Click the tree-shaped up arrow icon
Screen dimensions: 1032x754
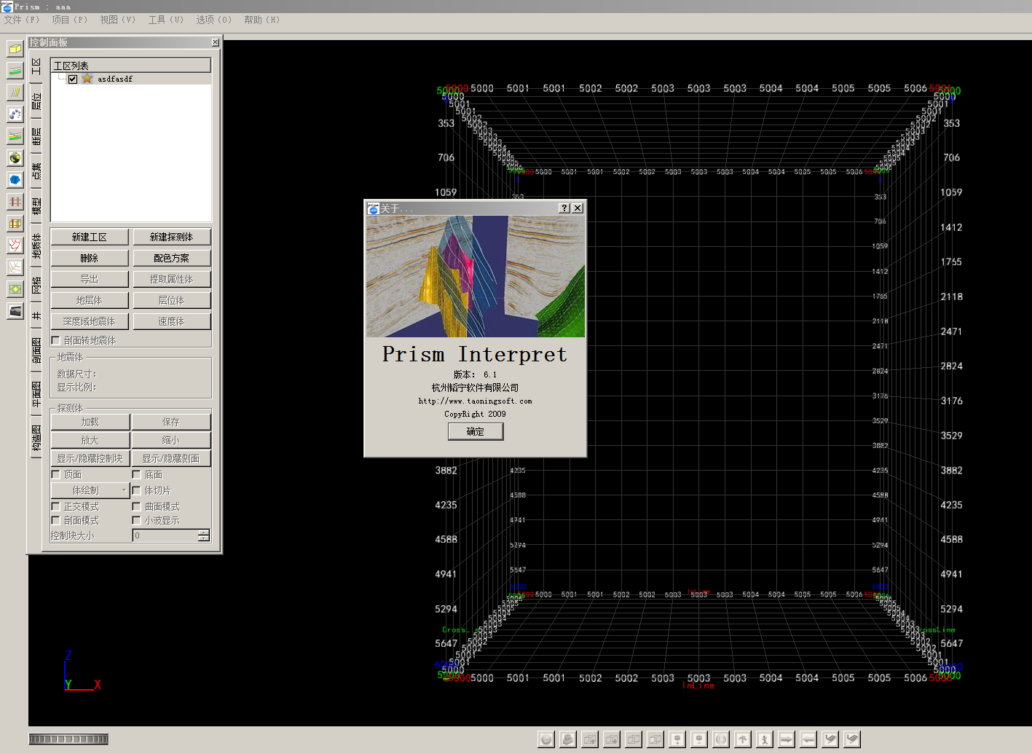point(743,739)
